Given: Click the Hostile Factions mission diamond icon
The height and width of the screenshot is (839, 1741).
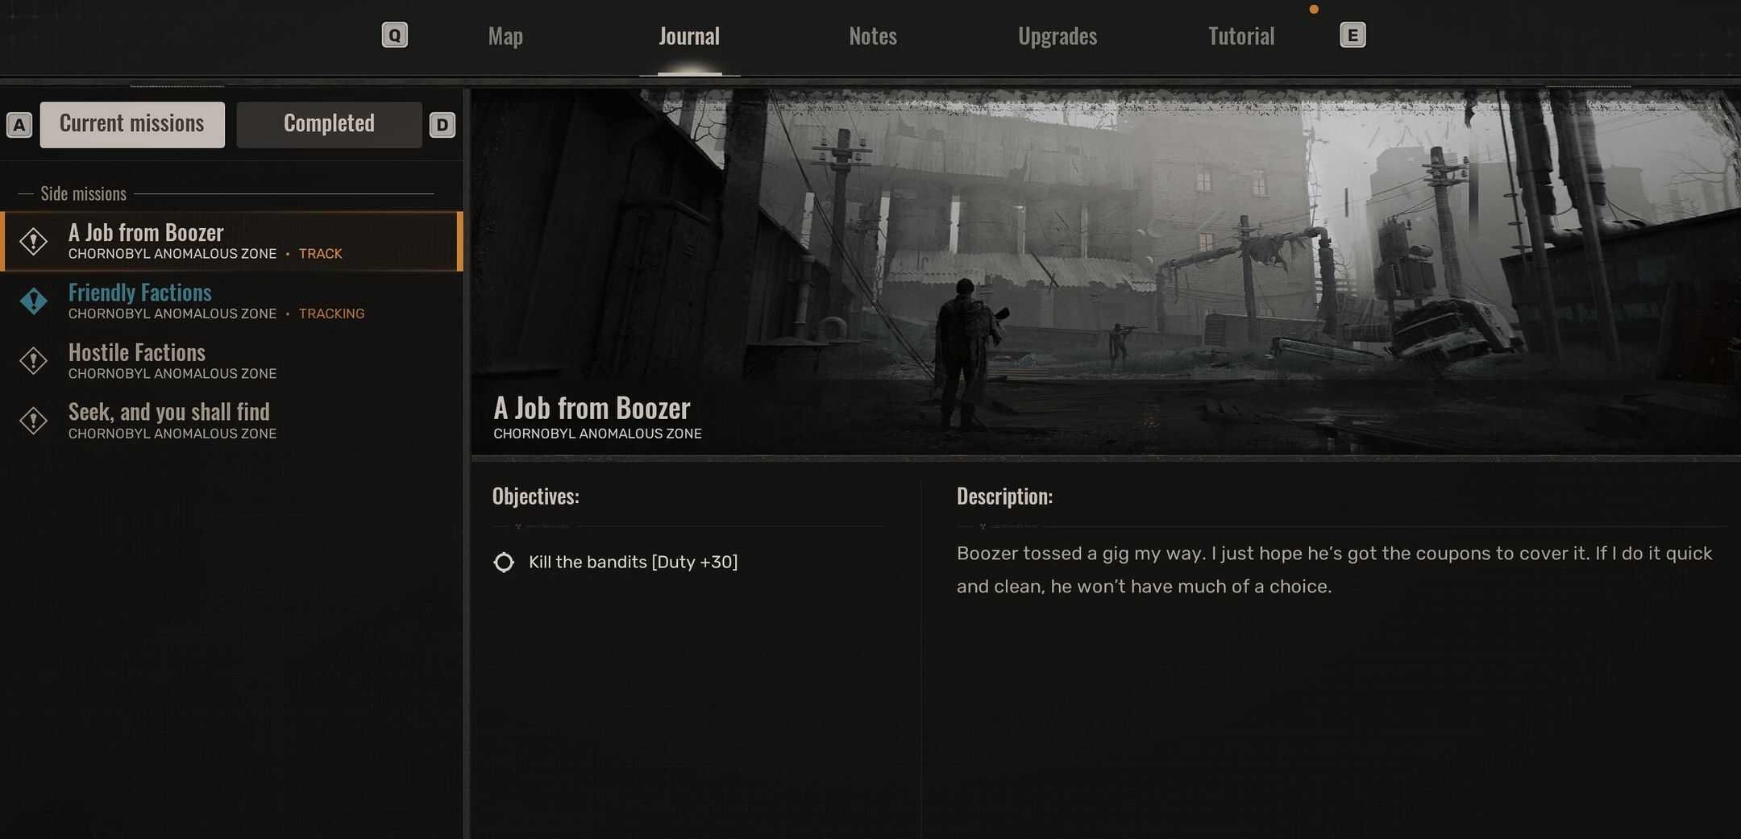Looking at the screenshot, I should (34, 361).
